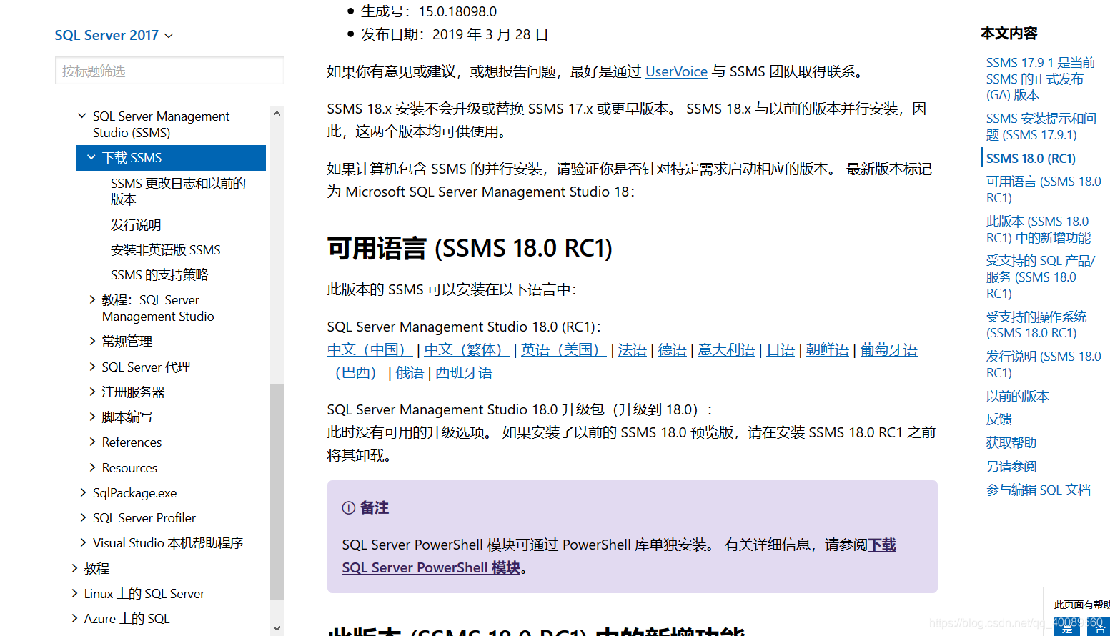Screen dimensions: 1110x636
Task: Click the 备注 info icon
Action: click(349, 508)
